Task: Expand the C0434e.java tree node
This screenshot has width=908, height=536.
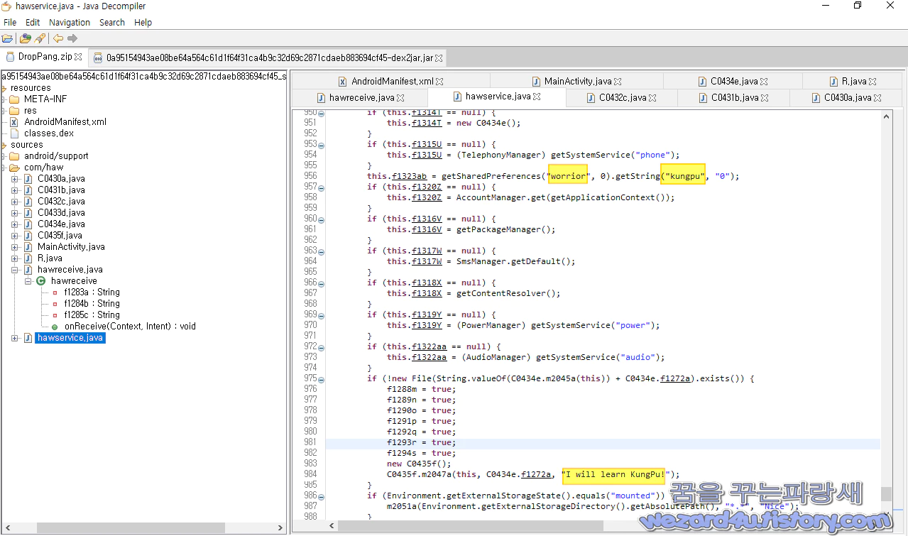Action: click(x=15, y=224)
